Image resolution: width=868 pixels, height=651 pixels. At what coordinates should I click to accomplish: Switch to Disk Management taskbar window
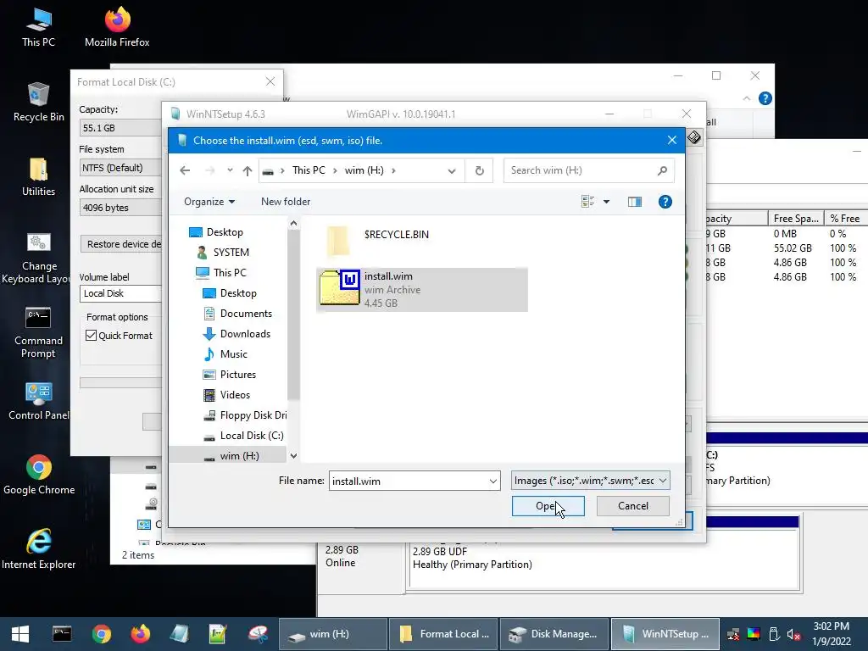click(554, 634)
